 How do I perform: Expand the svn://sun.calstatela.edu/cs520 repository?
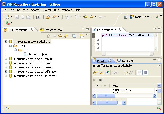[x=6, y=59]
